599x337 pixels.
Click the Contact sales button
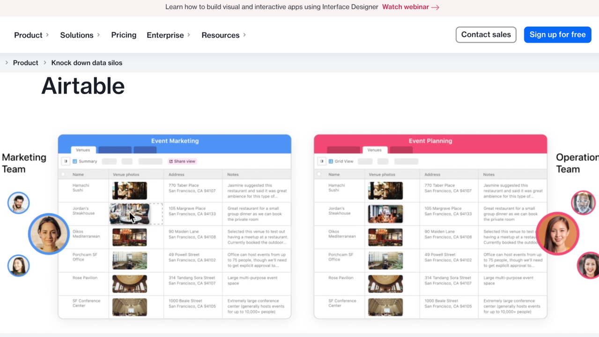point(486,35)
